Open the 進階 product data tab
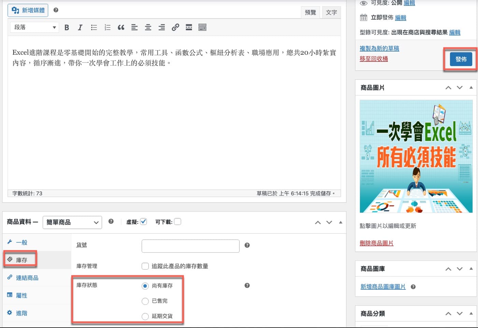Screen dimensions: 478x328 [37, 313]
